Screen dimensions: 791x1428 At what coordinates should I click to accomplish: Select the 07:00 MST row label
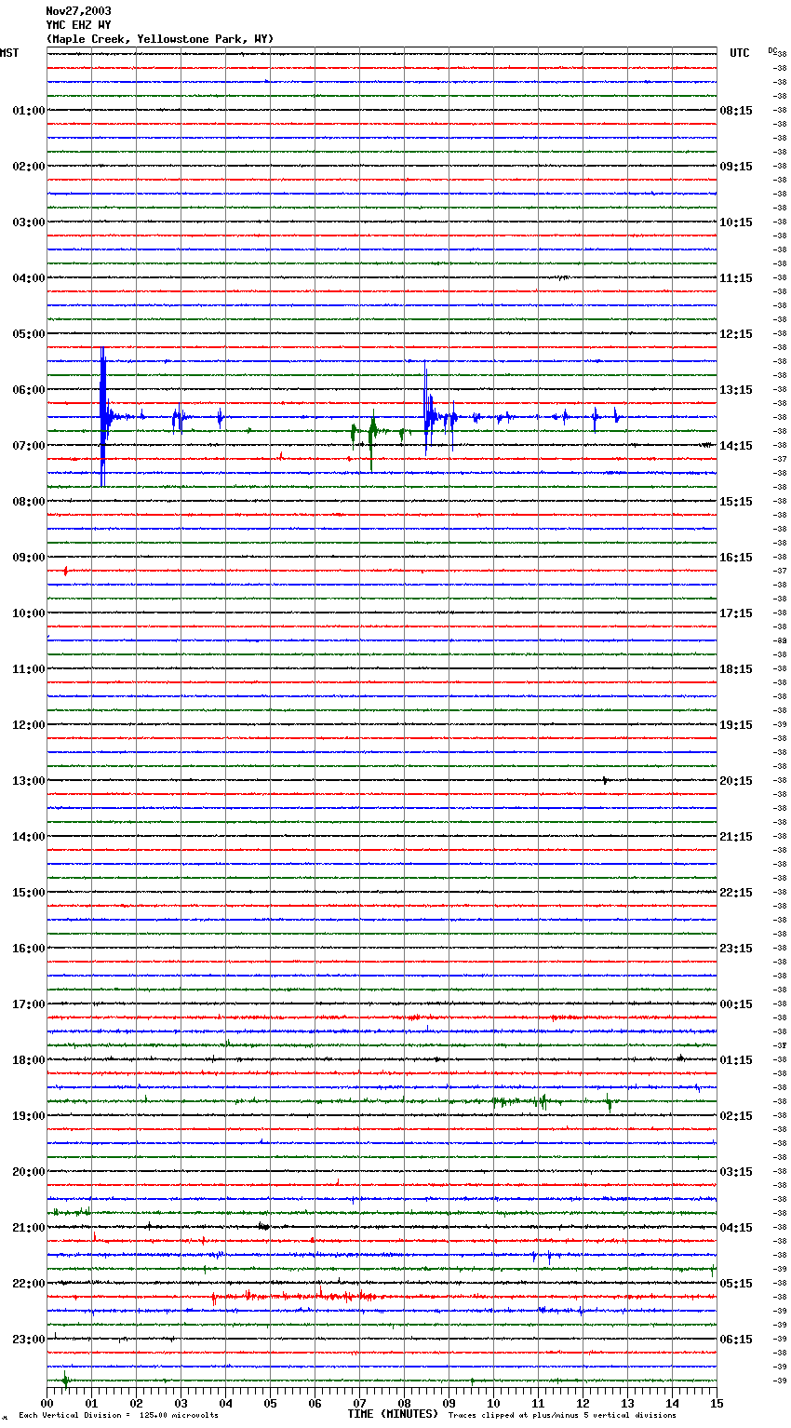tap(29, 446)
